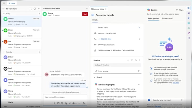Click the more options dash in chat toolbar
The height and width of the screenshot is (108, 192).
click(79, 103)
